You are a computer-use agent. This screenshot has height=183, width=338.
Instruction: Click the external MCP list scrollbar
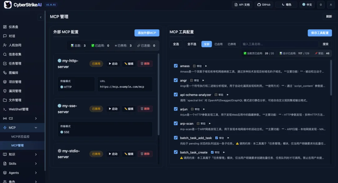(x=159, y=94)
